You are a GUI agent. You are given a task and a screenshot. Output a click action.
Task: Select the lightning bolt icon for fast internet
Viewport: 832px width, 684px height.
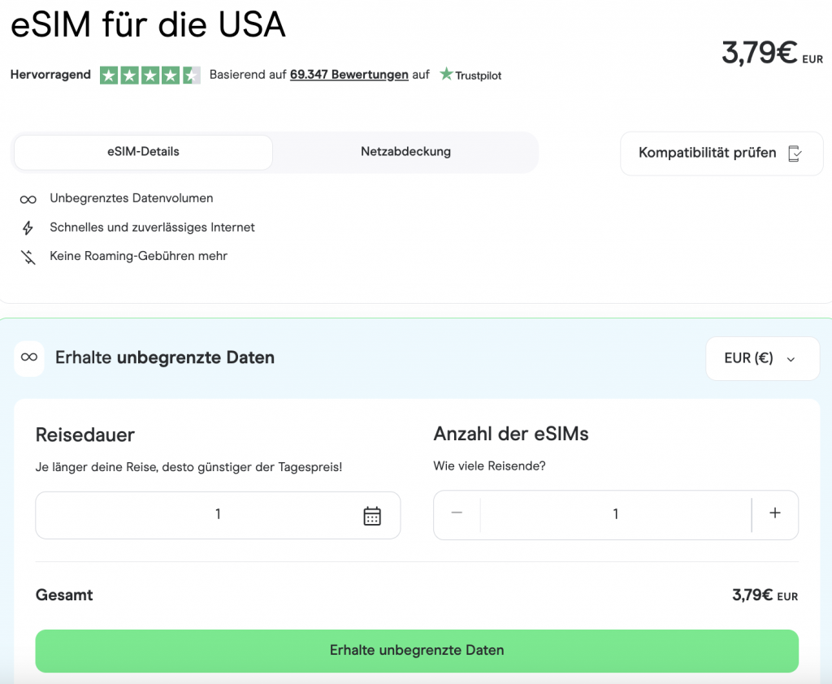coord(28,227)
